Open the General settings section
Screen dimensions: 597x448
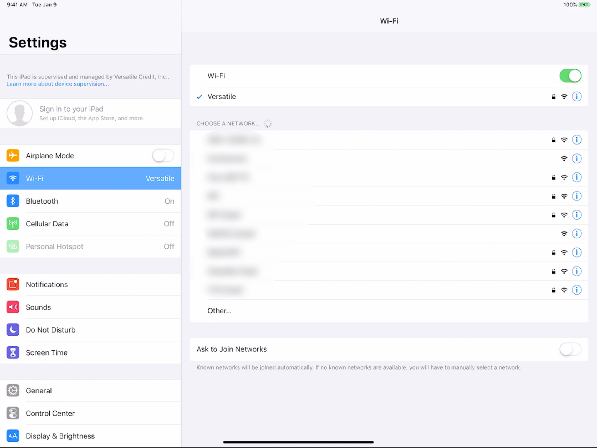[x=39, y=390]
